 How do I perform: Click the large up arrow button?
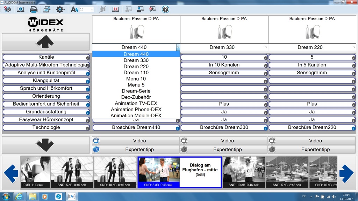46,42
